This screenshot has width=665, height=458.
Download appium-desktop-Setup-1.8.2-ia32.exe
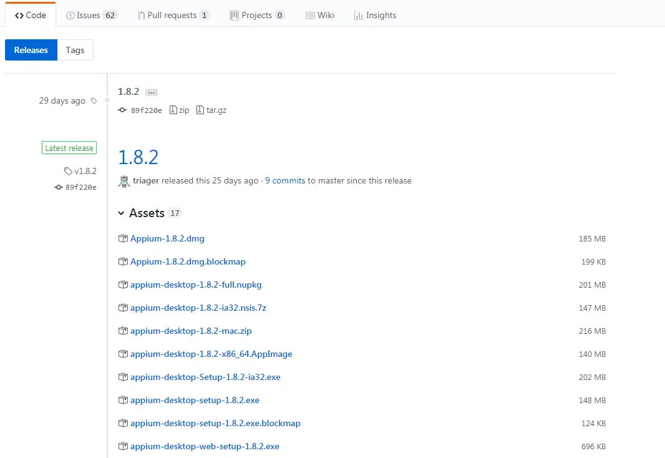pos(205,377)
